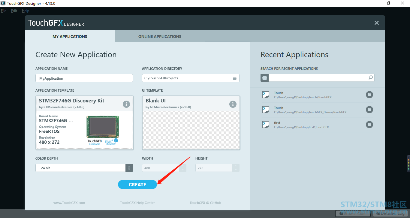Image resolution: width=410 pixels, height=218 pixels.
Task: Open the TouchGFX @ GitHub link
Action: 205,203
